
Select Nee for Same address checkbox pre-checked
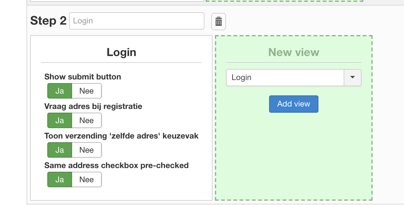coord(87,179)
